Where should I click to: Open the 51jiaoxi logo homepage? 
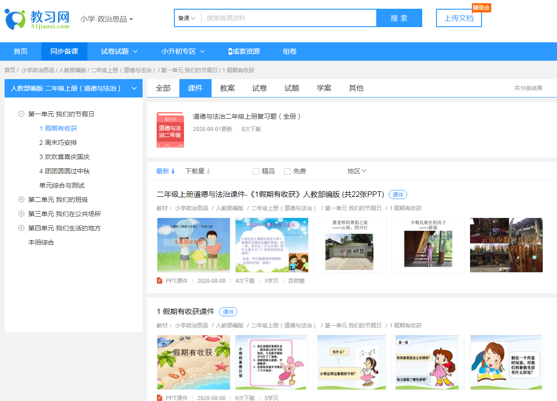[37, 18]
